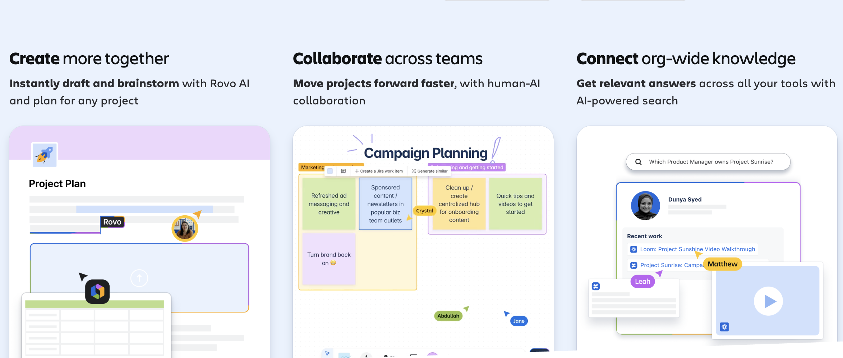The width and height of the screenshot is (843, 358).
Task: Click the search field about Project Sunrise
Action: click(x=708, y=162)
